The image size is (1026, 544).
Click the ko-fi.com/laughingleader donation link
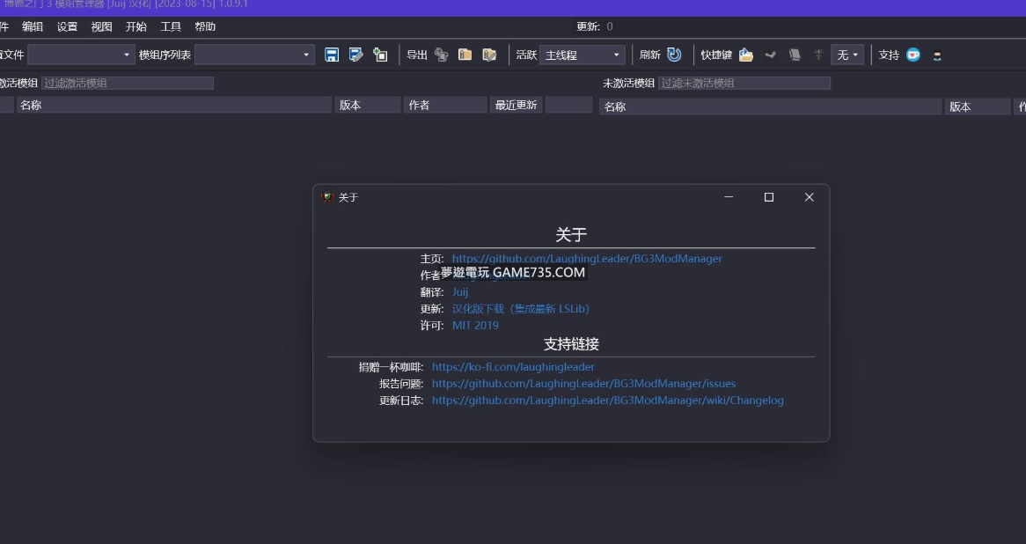click(x=513, y=367)
